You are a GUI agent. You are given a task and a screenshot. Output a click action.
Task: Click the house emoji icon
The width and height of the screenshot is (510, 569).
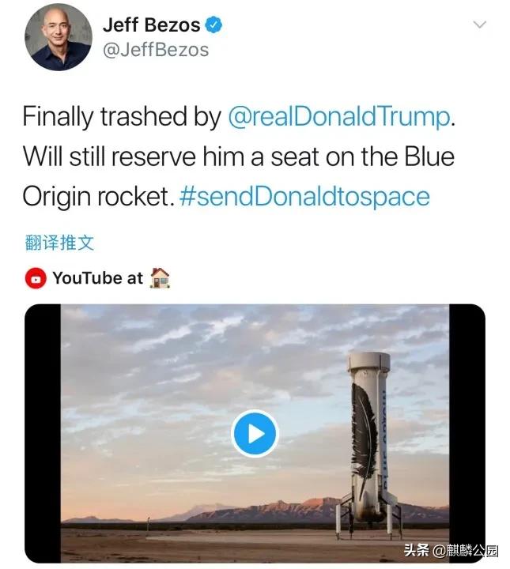160,277
